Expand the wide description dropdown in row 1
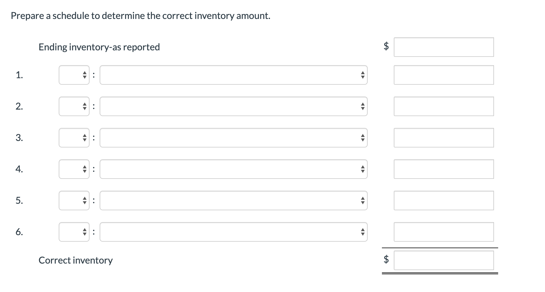Image resolution: width=545 pixels, height=292 pixels. tap(233, 75)
